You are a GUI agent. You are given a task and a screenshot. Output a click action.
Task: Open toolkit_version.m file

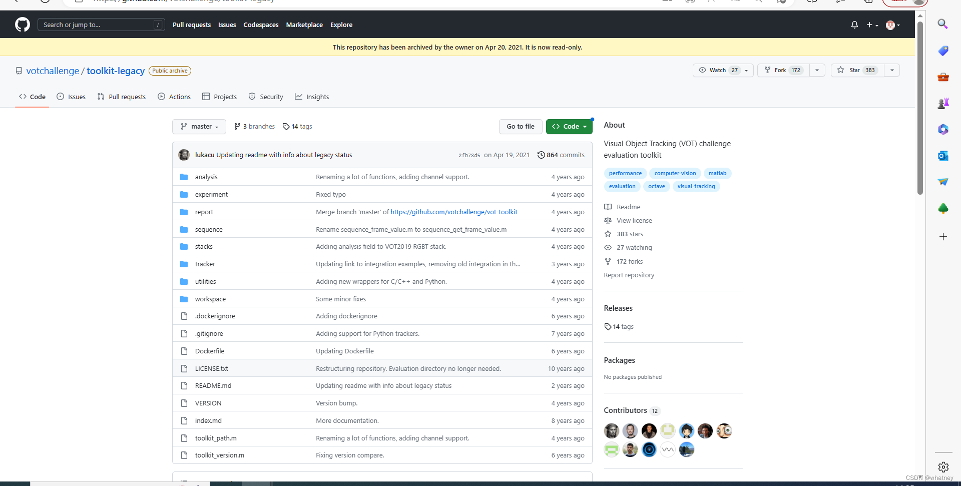220,455
